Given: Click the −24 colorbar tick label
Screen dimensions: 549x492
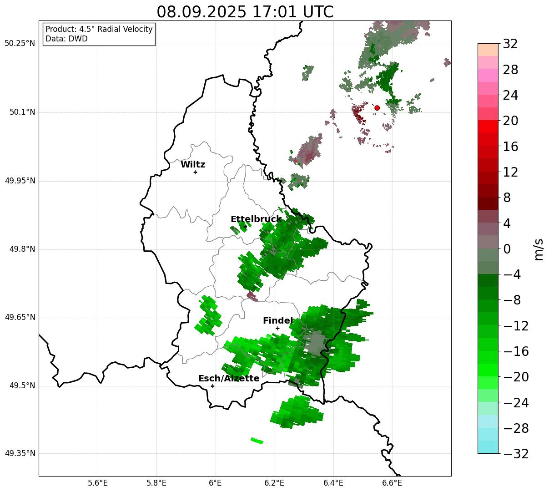Looking at the screenshot, I should pos(516,403).
